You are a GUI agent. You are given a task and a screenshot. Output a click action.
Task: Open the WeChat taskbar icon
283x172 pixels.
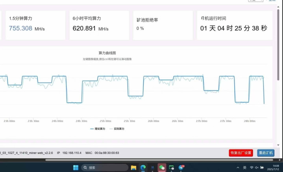[x=162, y=168]
